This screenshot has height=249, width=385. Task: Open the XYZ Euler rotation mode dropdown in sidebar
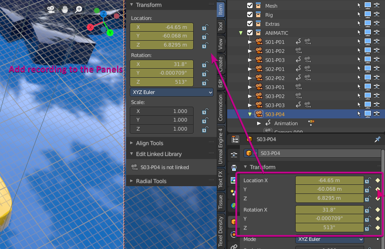[x=171, y=92]
